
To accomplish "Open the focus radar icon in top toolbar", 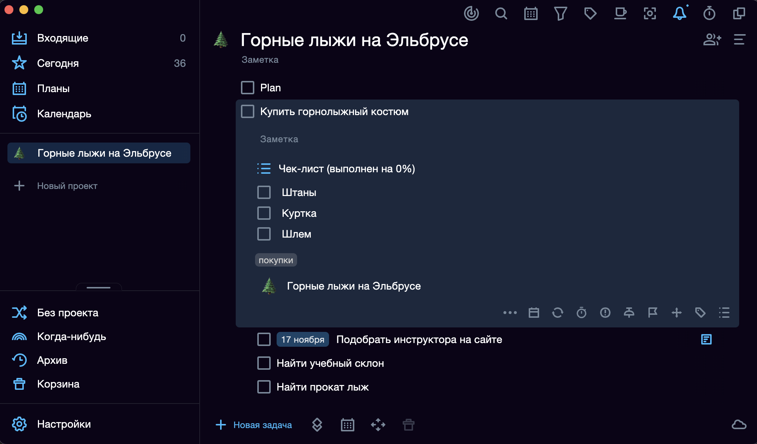I will [x=471, y=14].
